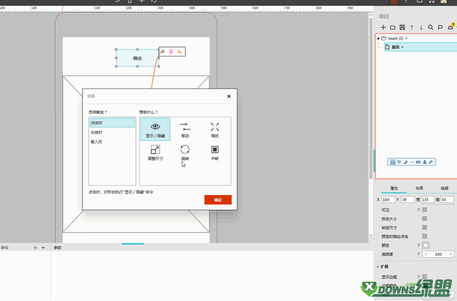The image size is (457, 301).
Task: Click the lightning icon beside 透明度
Action: 419,254
